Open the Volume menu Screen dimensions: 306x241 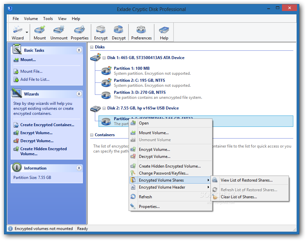coord(31,18)
